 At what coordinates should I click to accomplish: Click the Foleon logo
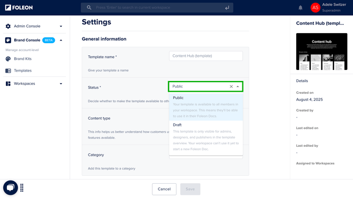(19, 8)
